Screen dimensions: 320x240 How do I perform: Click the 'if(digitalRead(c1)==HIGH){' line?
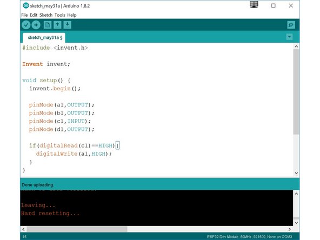pyautogui.click(x=74, y=146)
